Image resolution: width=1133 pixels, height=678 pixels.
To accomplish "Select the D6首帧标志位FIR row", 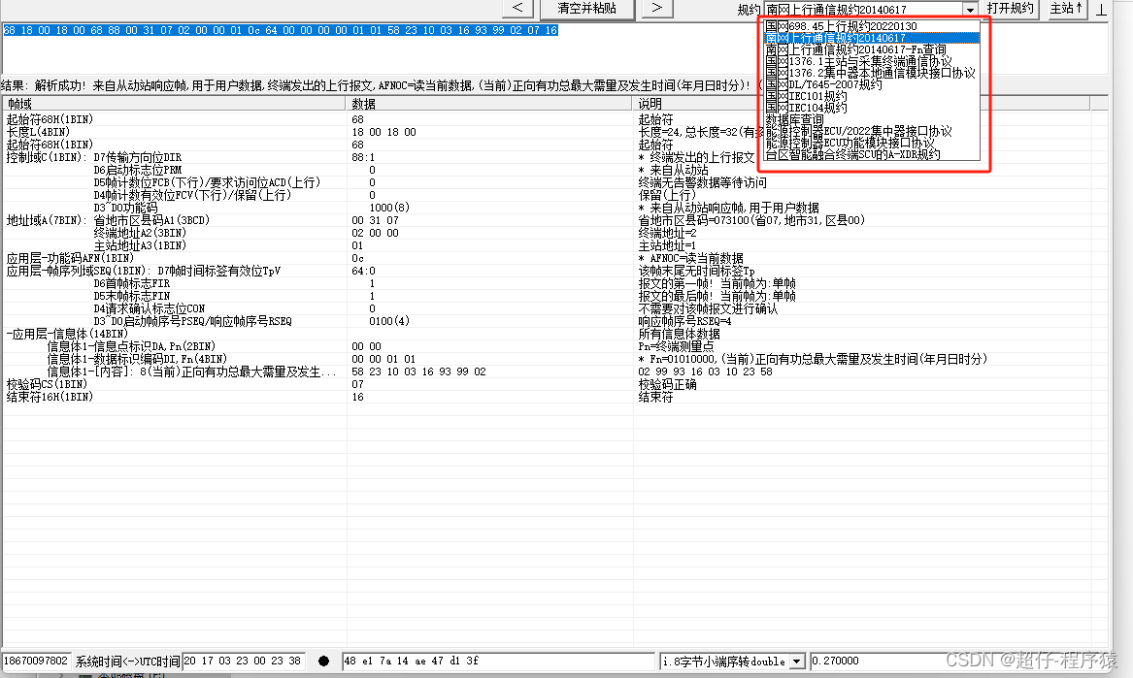I will click(x=555, y=284).
